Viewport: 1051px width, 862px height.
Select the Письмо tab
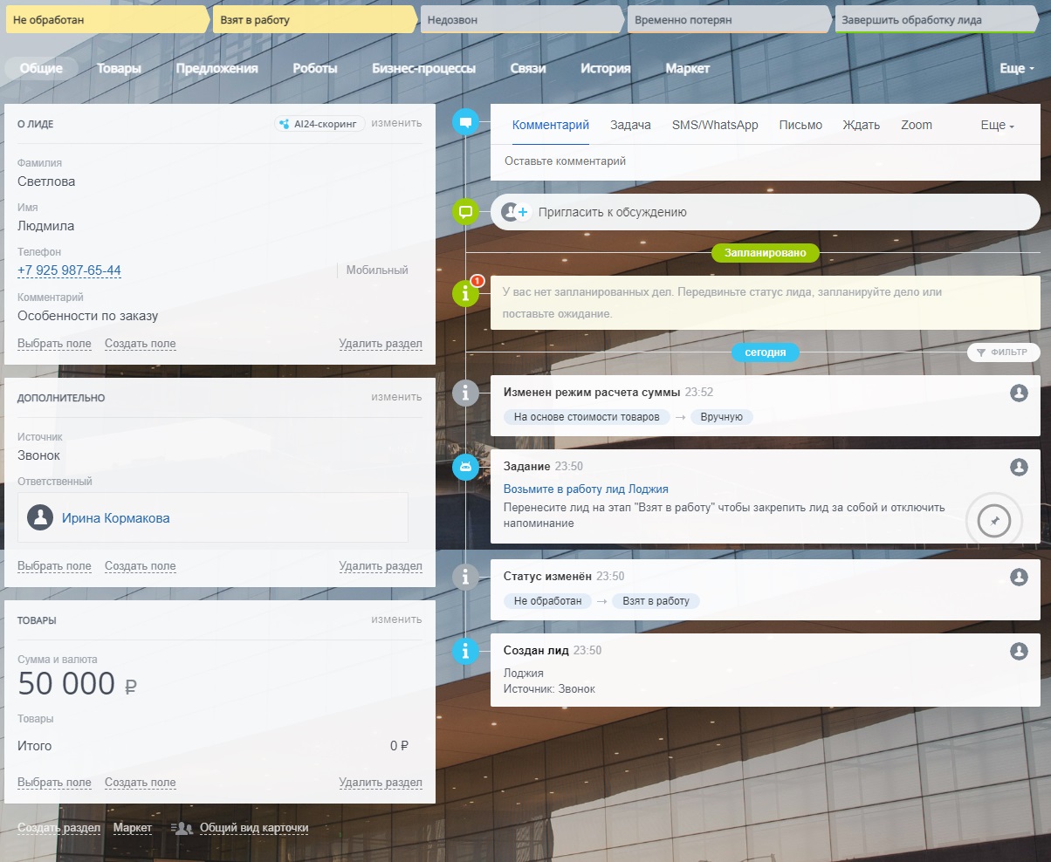pos(800,125)
